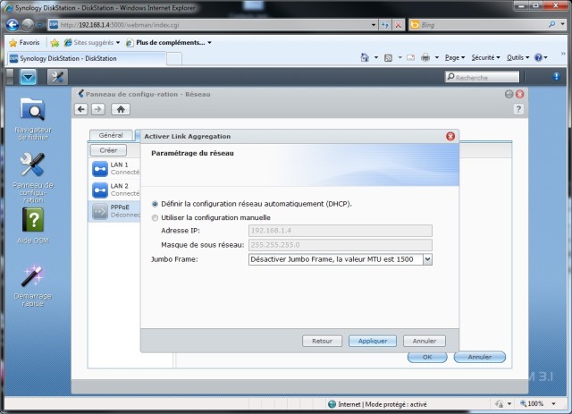Screen dimensions: 572x414
Task: Close the Panneau de configuration window
Action: tap(520, 94)
